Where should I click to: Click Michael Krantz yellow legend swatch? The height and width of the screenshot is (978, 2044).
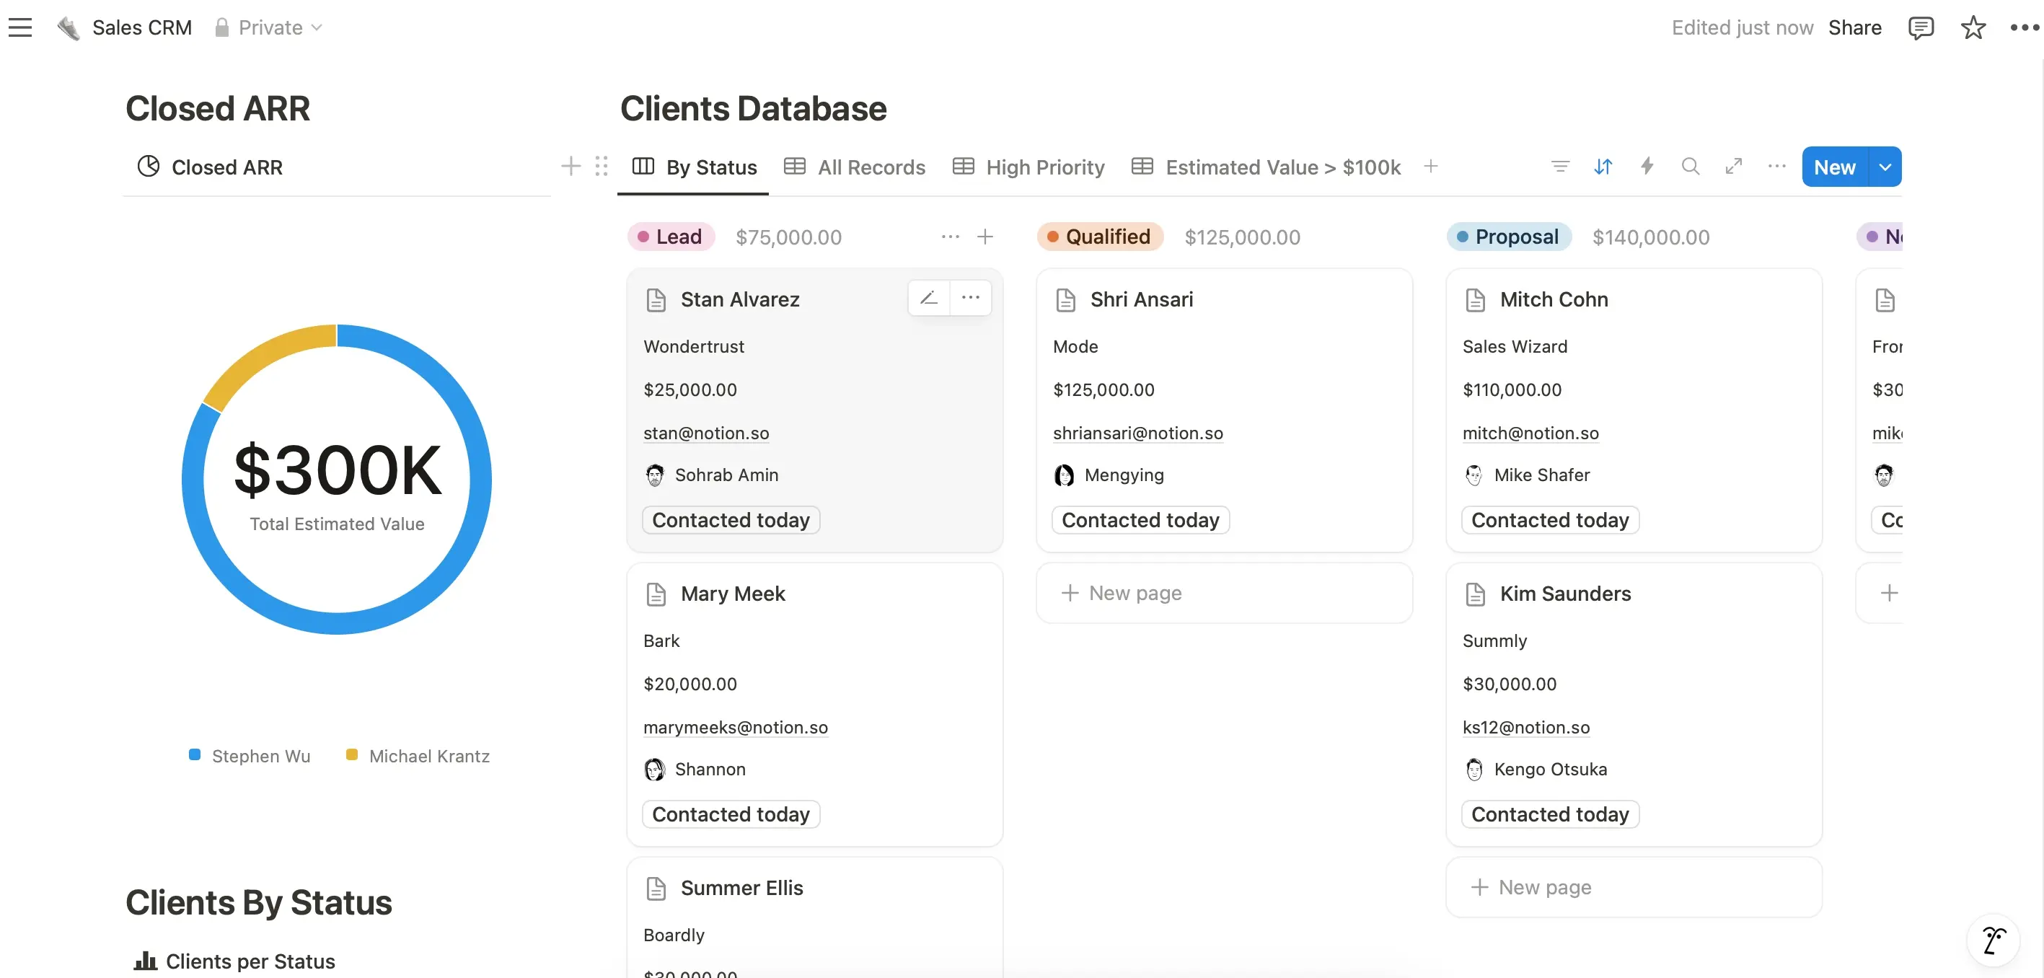[351, 754]
